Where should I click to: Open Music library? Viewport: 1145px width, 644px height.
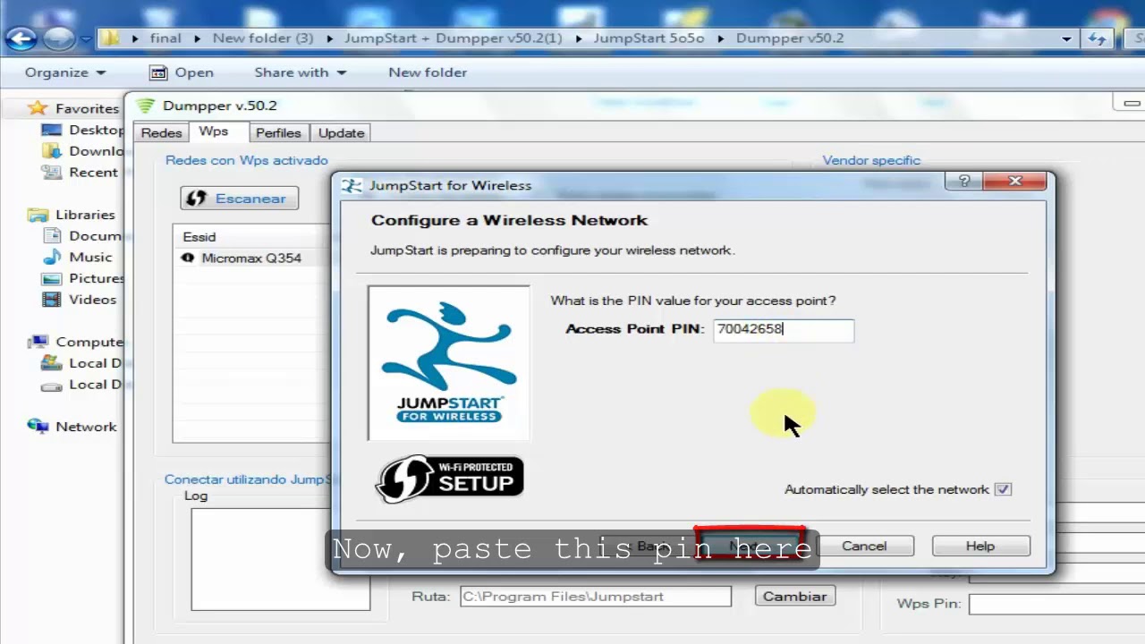tap(78, 257)
